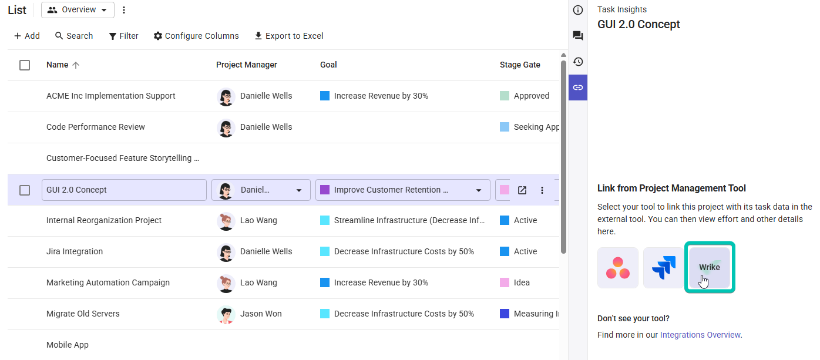
Task: Expand the Overview view dropdown
Action: tap(78, 10)
